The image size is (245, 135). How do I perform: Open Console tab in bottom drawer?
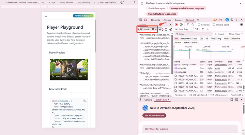point(148,100)
